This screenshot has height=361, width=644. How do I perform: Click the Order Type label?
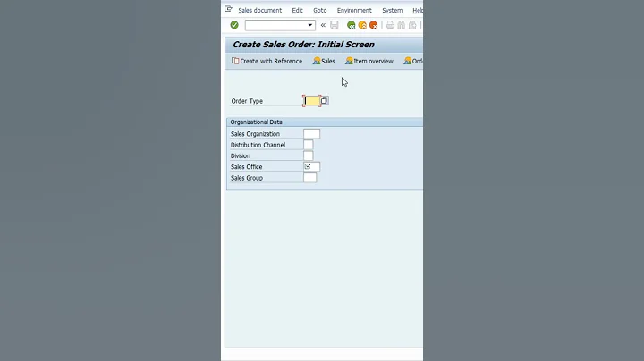pos(247,101)
